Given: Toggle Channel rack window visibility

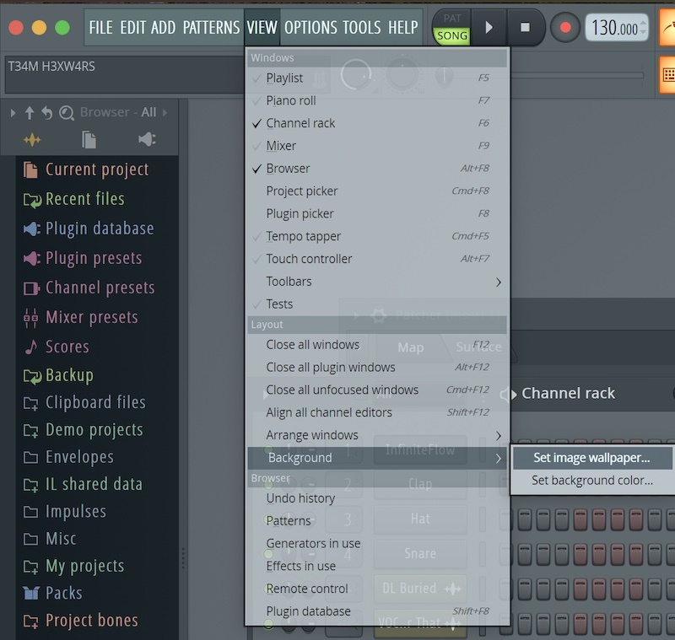Looking at the screenshot, I should tap(300, 123).
